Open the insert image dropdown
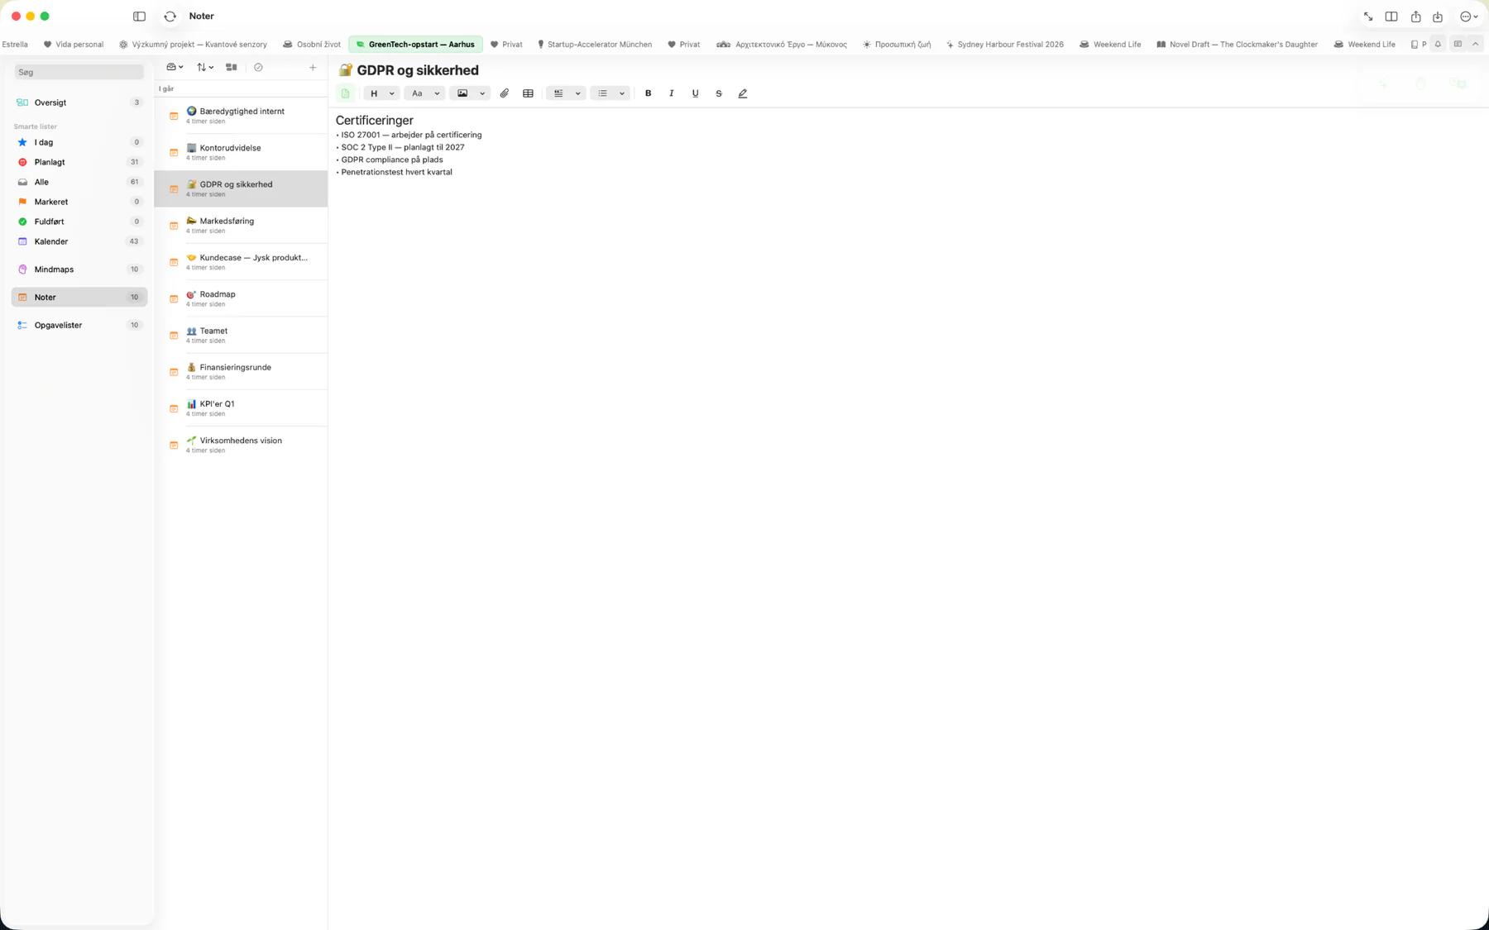This screenshot has width=1489, height=930. click(x=470, y=93)
